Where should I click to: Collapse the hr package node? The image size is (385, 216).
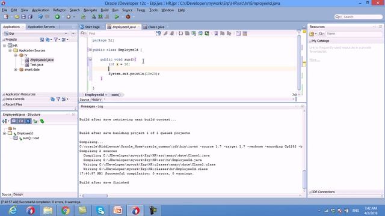(16, 55)
